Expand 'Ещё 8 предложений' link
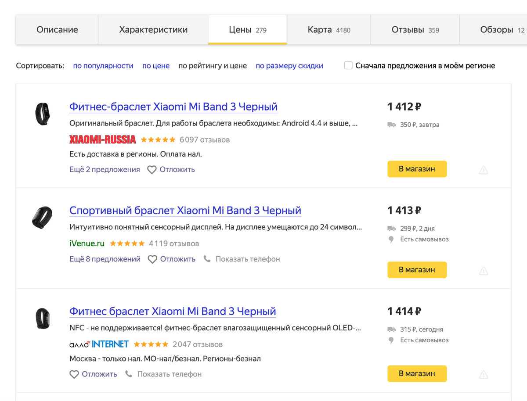Screen dimensions: 527x401 105,259
